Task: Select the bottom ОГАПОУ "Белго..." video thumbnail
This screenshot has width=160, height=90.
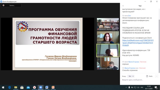Action: click(x=108, y=63)
